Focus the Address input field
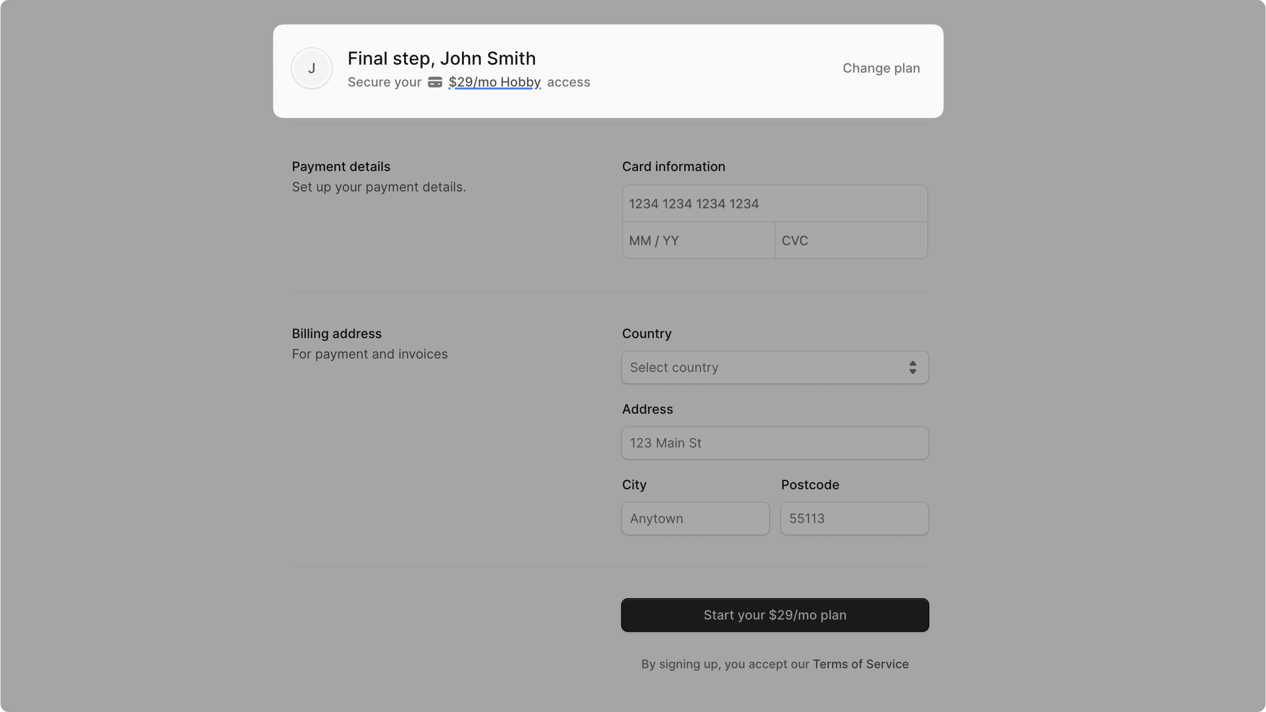Image resolution: width=1266 pixels, height=712 pixels. 774,443
